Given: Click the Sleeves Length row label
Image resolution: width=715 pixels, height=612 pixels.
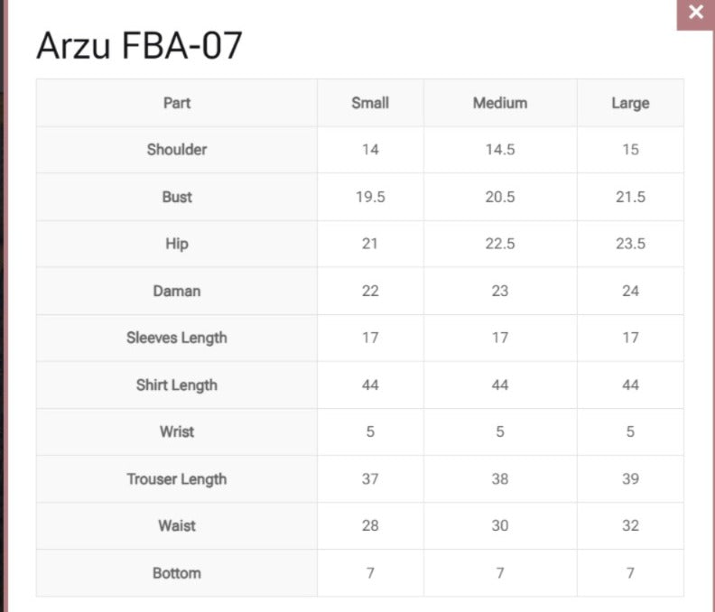Looking at the screenshot, I should pyautogui.click(x=177, y=338).
